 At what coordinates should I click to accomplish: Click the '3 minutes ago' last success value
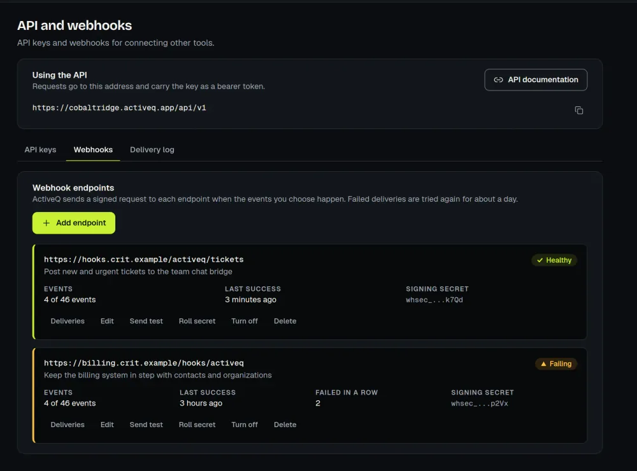click(250, 300)
